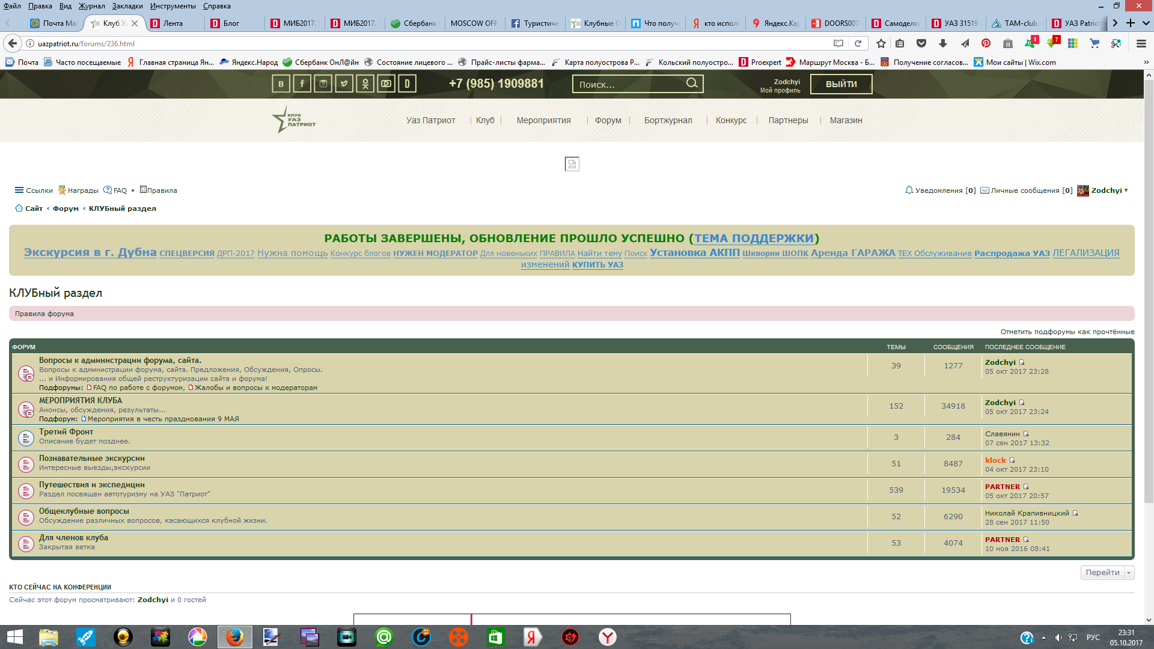This screenshot has height=649, width=1154.
Task: Open the Facebook social icon in header
Action: click(x=302, y=84)
